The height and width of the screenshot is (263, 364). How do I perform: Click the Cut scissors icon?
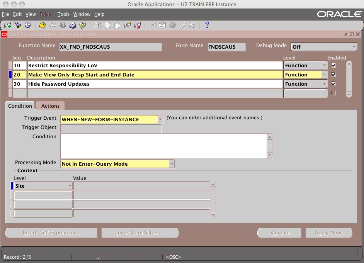[97, 25]
